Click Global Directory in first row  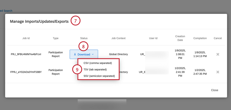point(118,54)
